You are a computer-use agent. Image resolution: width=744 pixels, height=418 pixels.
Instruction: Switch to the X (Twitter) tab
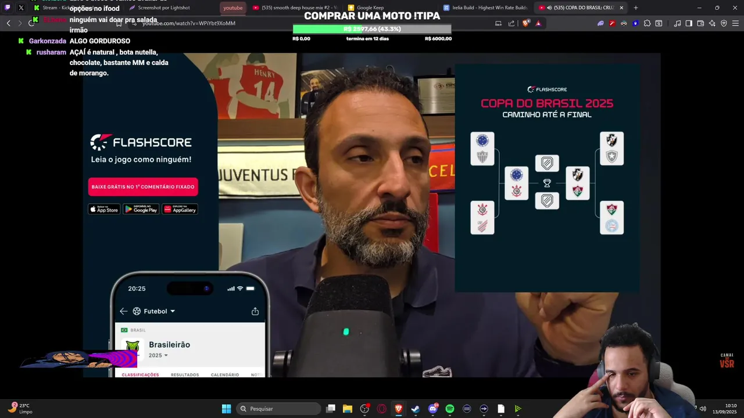click(21, 8)
